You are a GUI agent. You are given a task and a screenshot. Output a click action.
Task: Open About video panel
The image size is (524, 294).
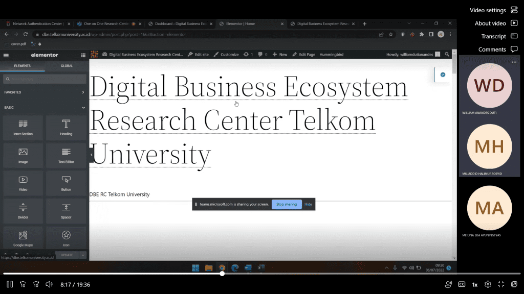pos(496,23)
